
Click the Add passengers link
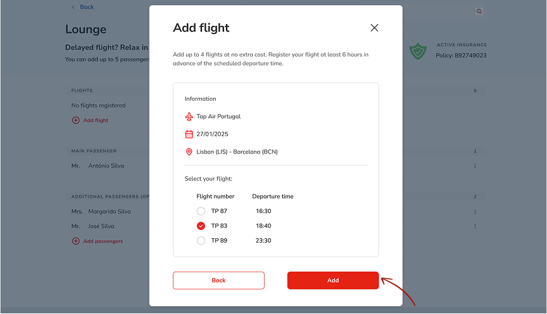tap(103, 241)
